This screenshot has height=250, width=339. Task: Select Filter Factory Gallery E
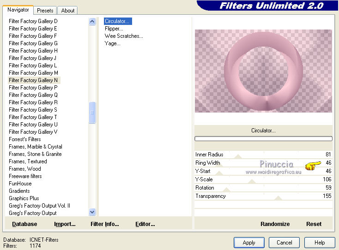[33, 29]
